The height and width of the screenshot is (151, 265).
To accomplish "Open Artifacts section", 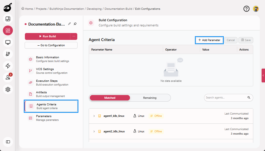I will tap(51, 94).
